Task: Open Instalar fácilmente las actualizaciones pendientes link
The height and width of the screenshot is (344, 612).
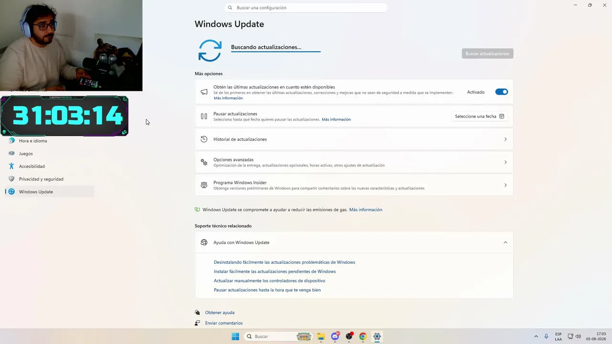Action: click(274, 271)
